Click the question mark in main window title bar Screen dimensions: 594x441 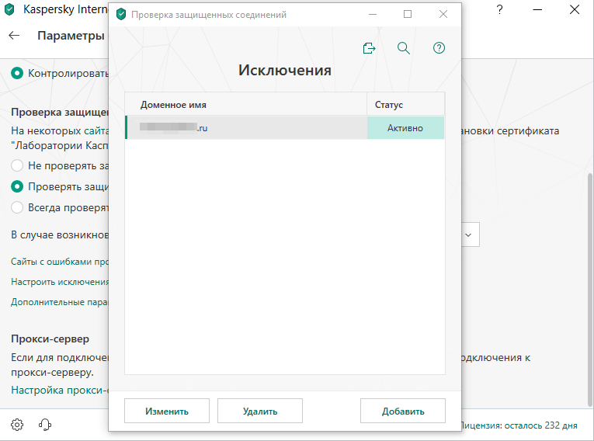pos(500,9)
